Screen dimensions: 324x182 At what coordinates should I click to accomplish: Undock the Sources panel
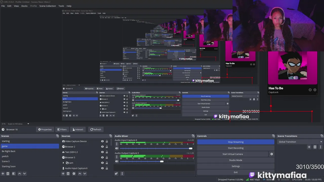click(x=111, y=136)
